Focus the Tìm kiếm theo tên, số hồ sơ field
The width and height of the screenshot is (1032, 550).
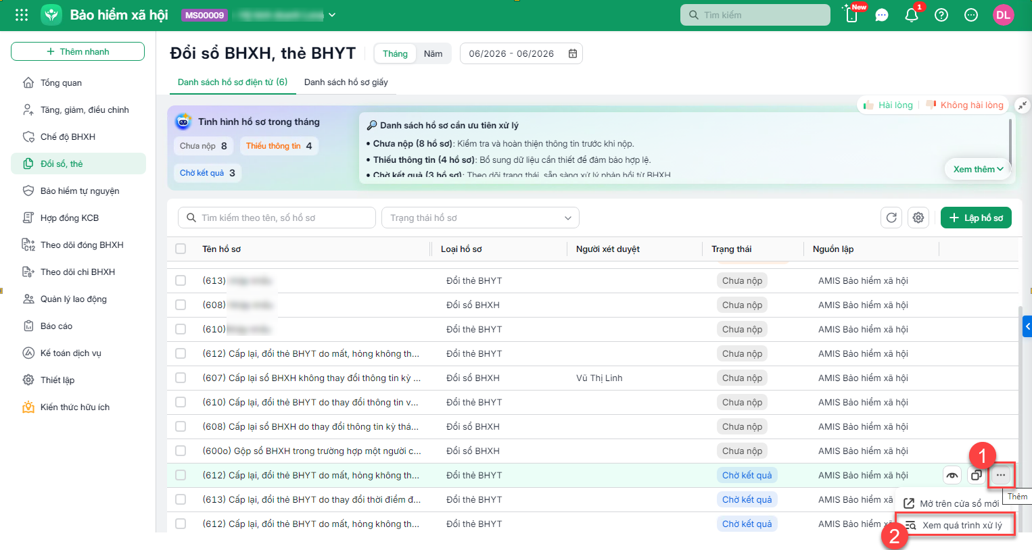coord(277,218)
